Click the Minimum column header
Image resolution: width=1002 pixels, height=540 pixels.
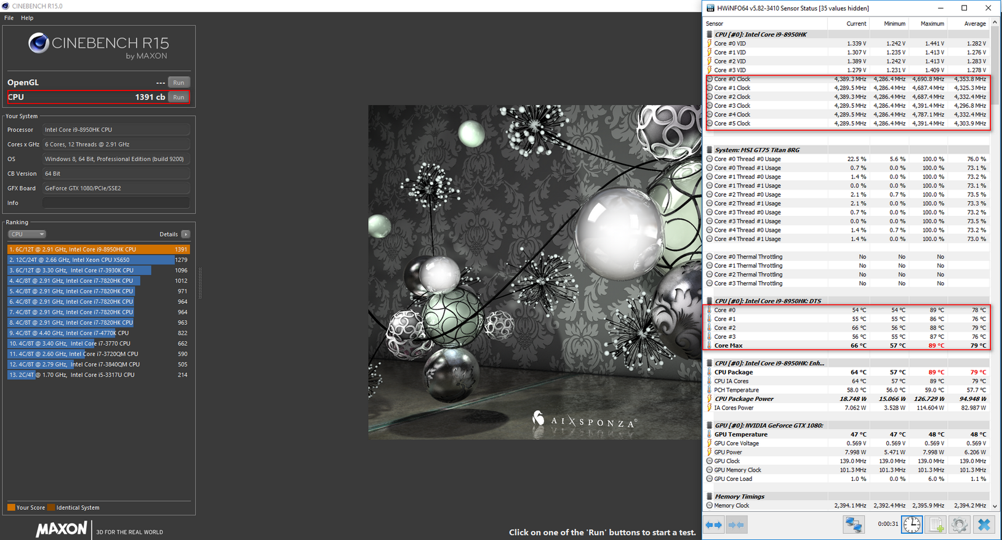[888, 23]
